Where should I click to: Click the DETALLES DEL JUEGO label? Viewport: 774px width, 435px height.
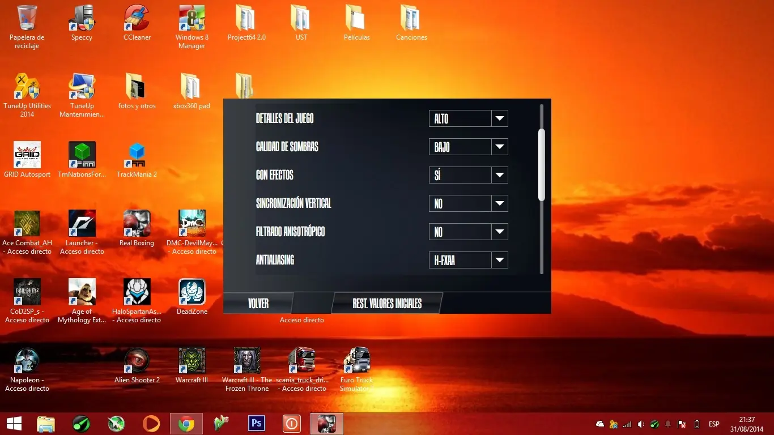[x=284, y=118]
